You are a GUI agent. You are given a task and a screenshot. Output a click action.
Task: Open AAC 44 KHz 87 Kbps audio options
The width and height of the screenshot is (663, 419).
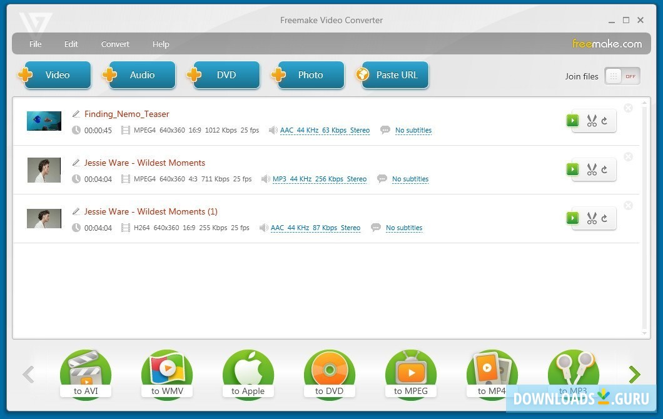pyautogui.click(x=315, y=228)
